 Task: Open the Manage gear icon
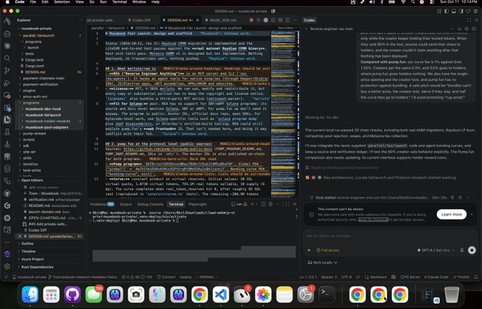[7, 266]
